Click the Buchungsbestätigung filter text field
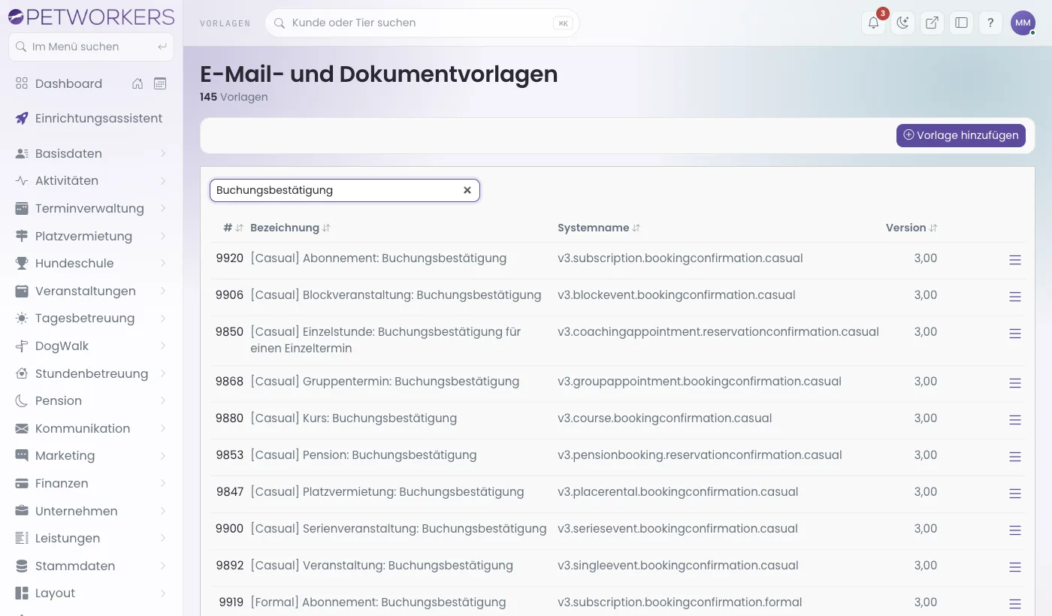This screenshot has height=616, width=1052. point(344,190)
